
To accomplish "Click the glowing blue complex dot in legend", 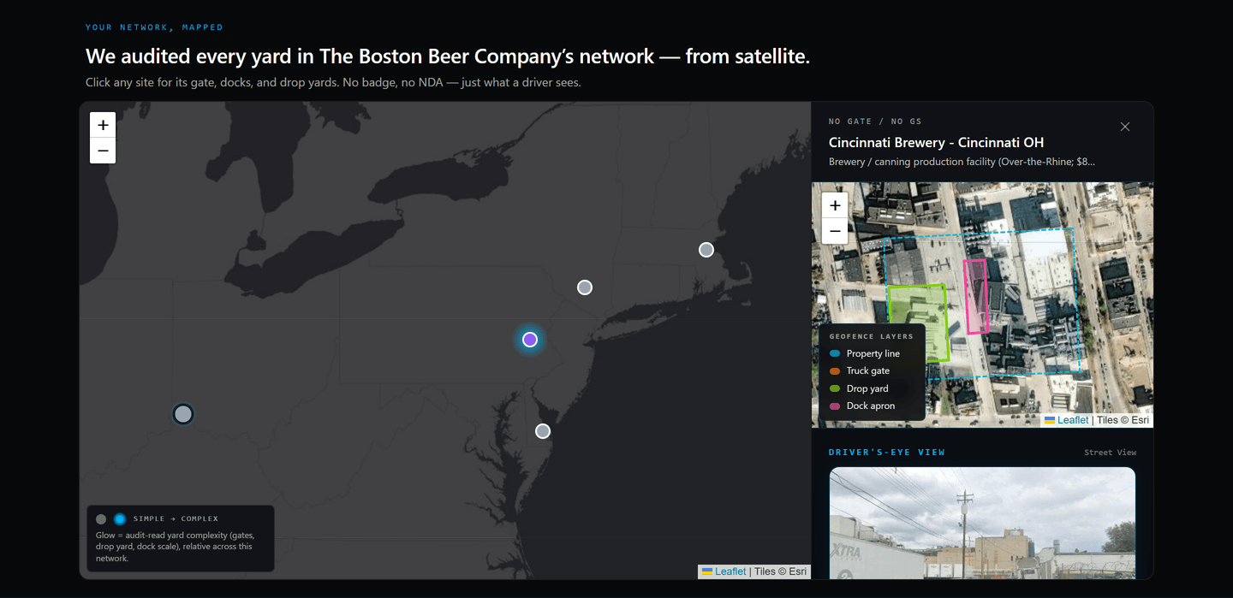I will coord(120,519).
